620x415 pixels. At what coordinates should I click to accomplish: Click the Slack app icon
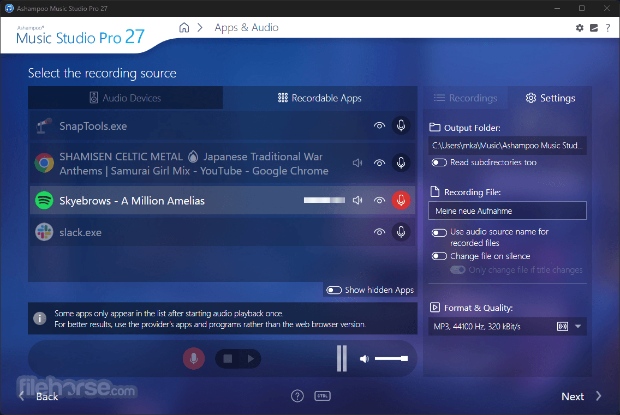(44, 232)
